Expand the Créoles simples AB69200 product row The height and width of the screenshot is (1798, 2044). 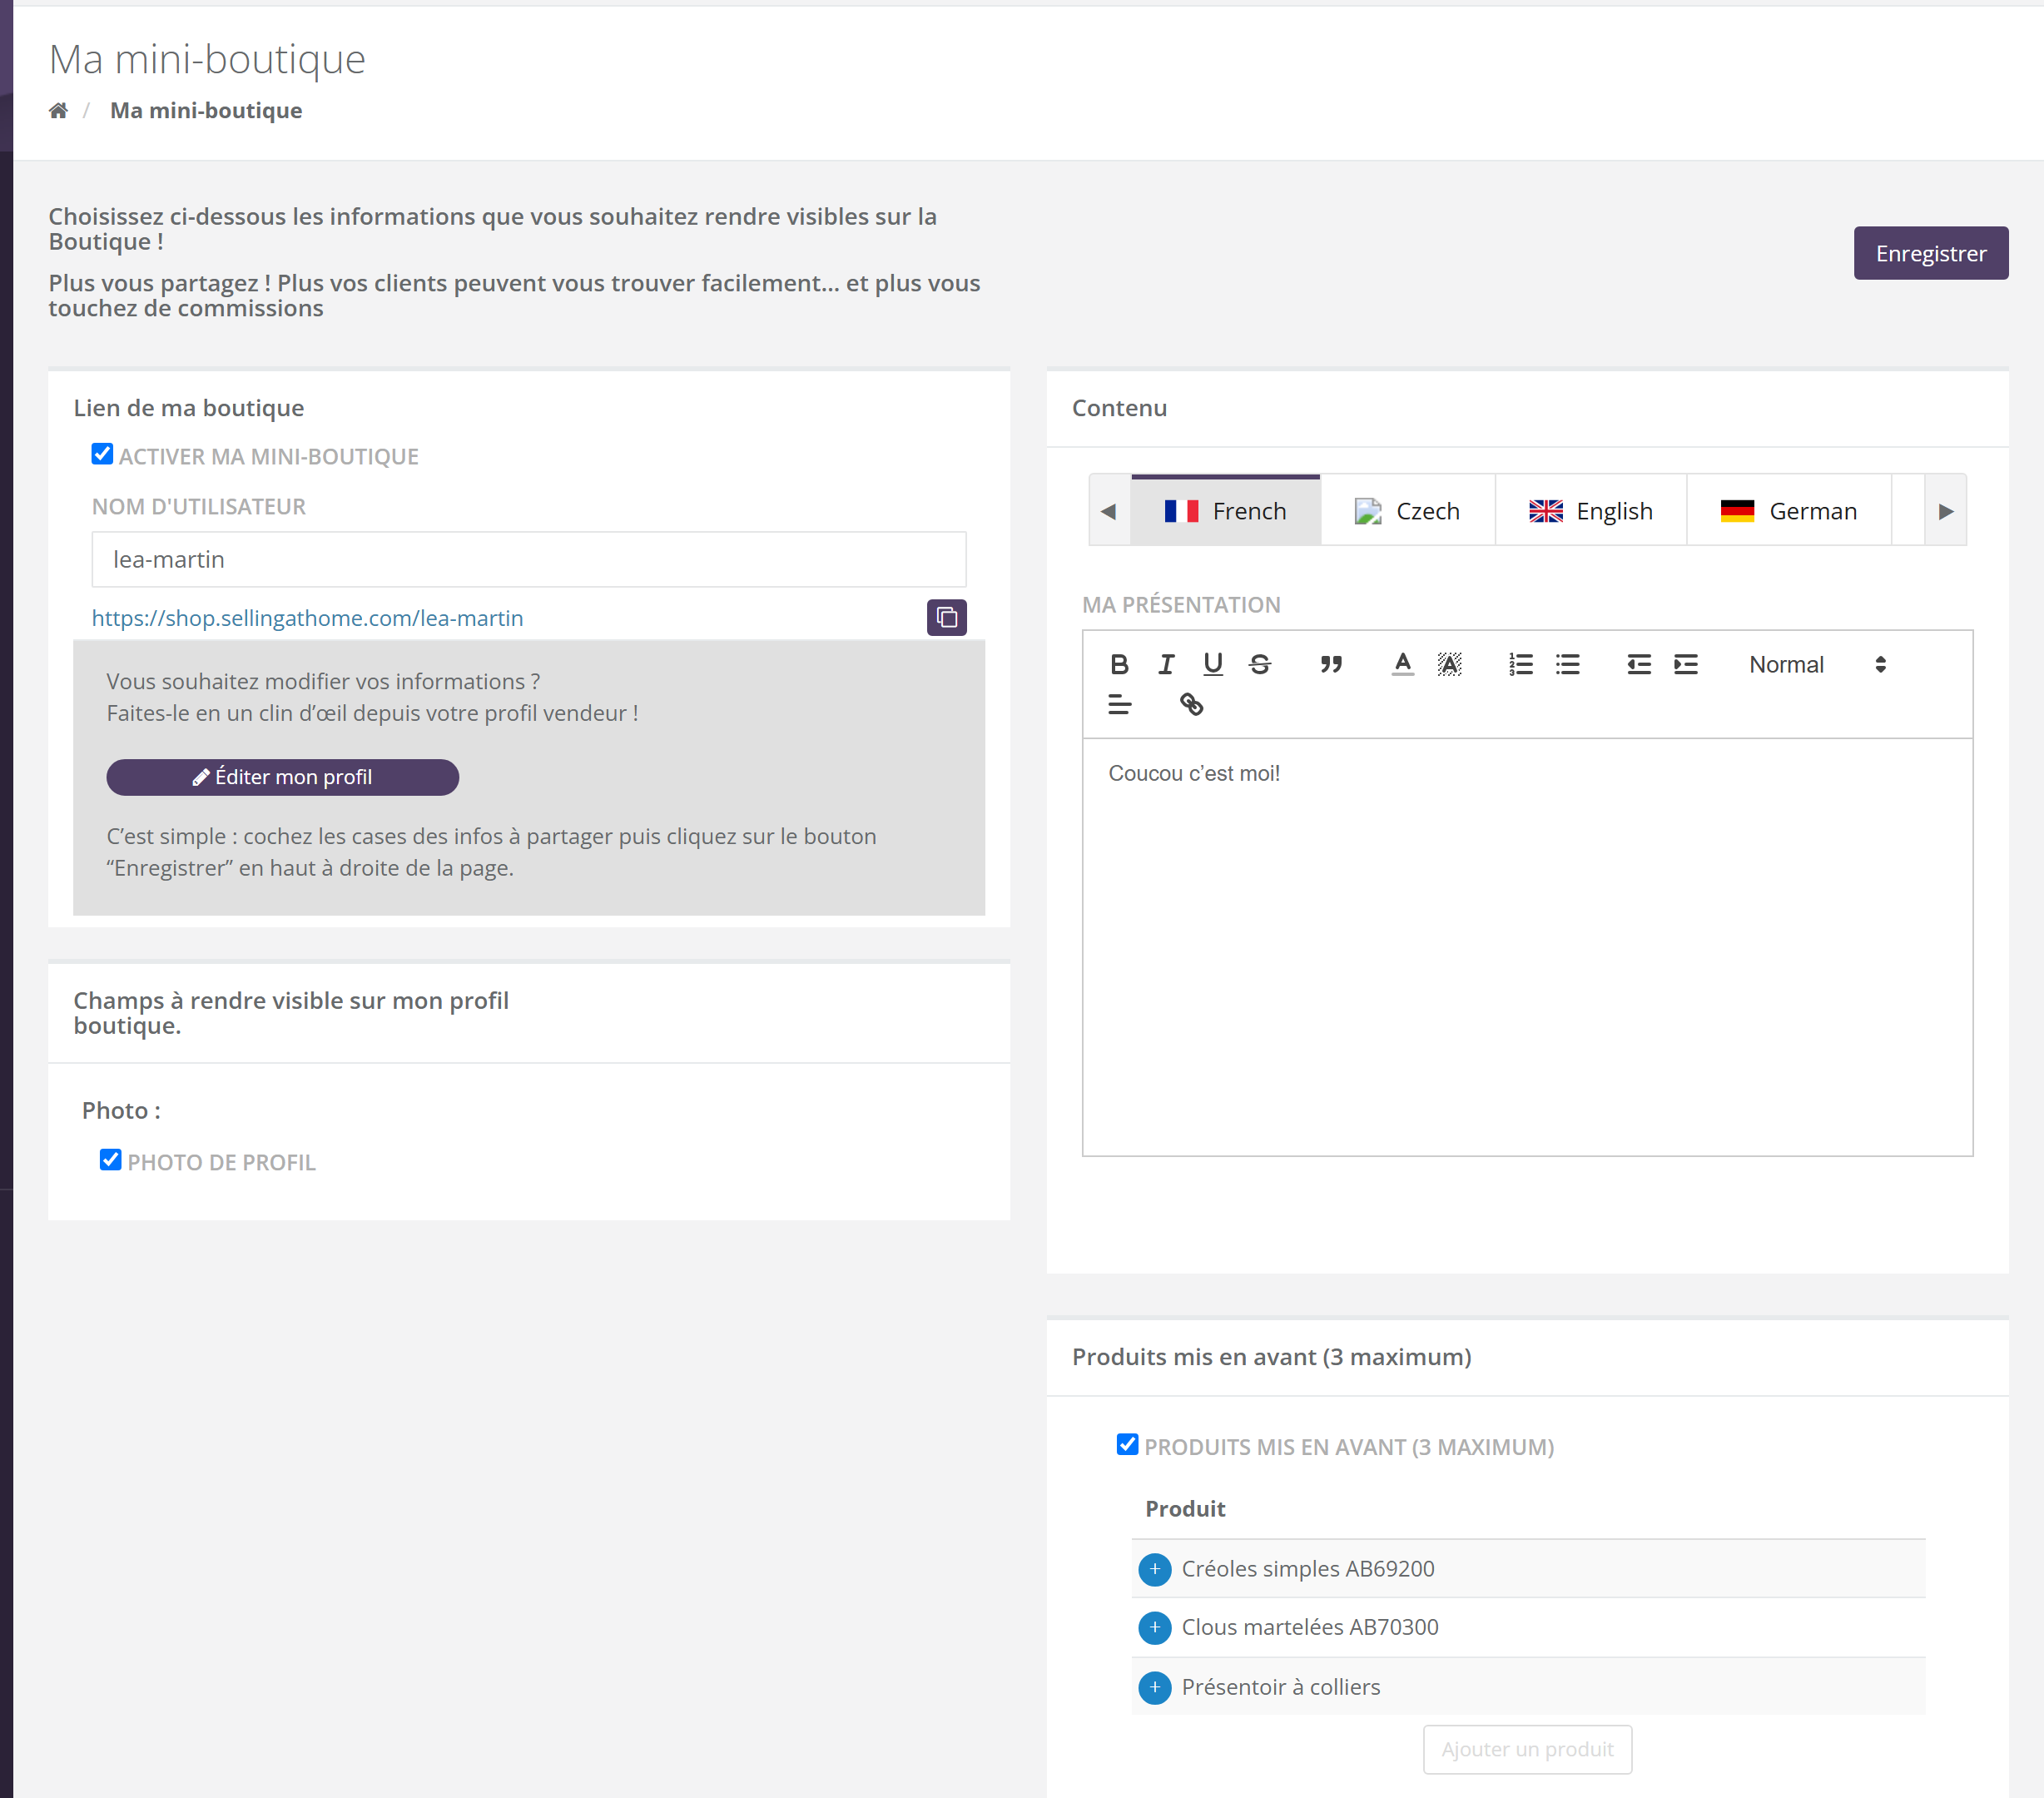click(1155, 1569)
